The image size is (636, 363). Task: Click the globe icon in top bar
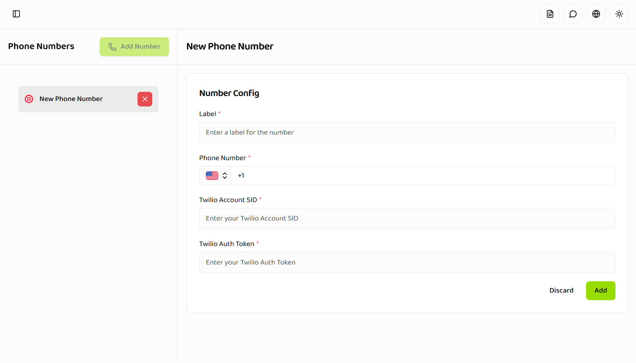click(x=596, y=14)
